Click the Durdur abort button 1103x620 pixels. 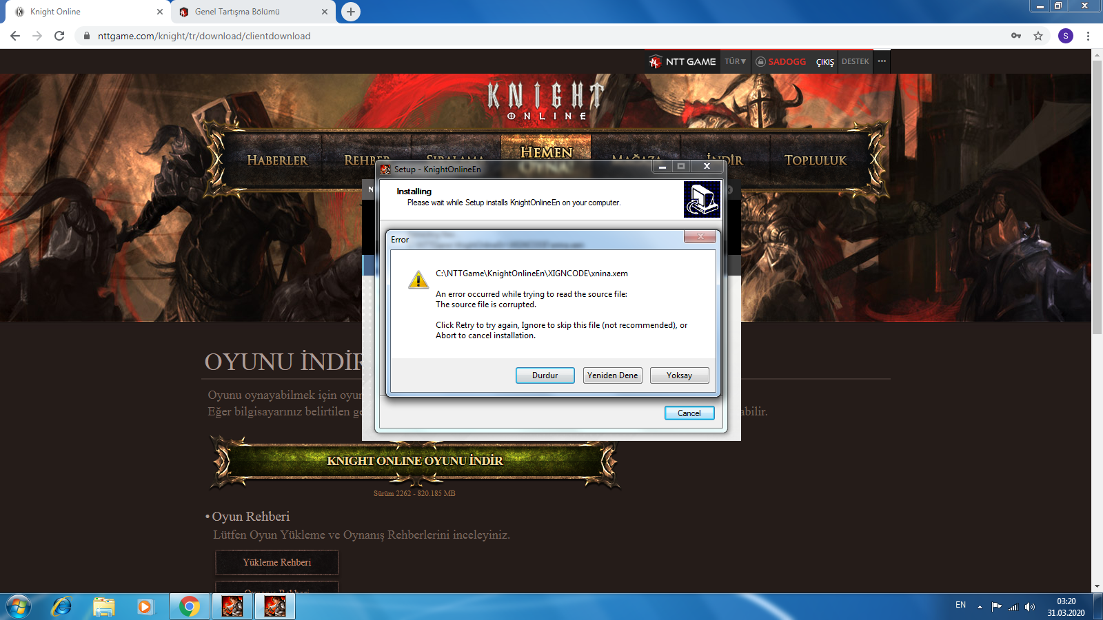(545, 375)
